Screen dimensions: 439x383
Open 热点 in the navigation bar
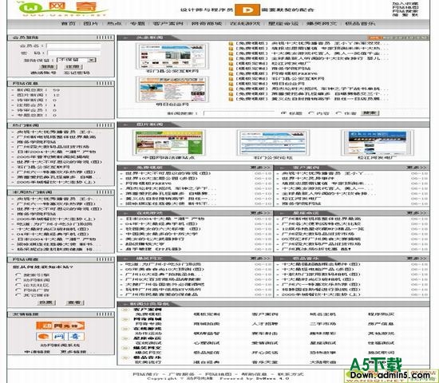point(114,23)
